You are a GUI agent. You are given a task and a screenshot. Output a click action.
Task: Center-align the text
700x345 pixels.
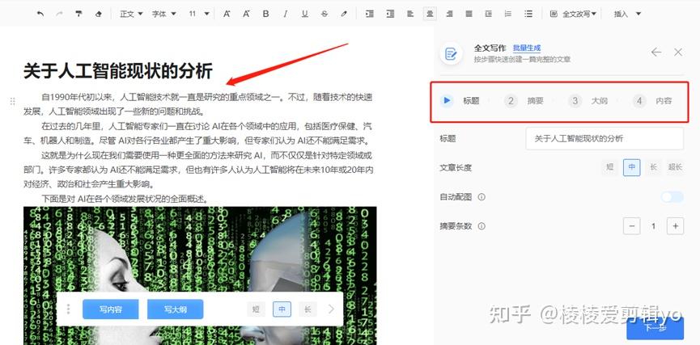(430, 14)
